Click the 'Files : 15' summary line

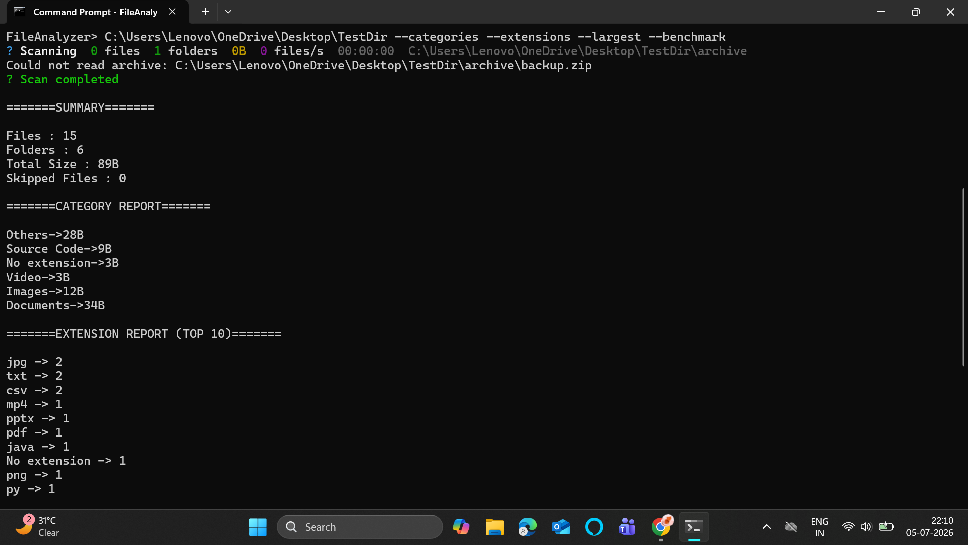41,136
